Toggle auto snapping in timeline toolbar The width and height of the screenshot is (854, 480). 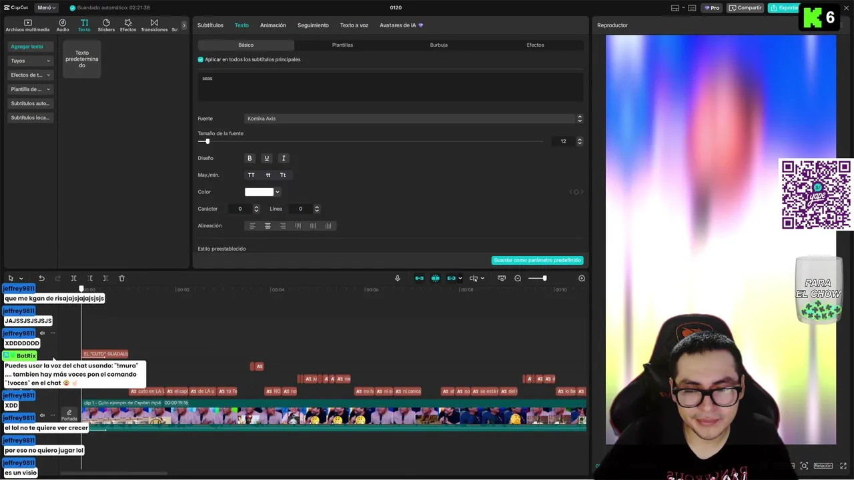pyautogui.click(x=435, y=278)
